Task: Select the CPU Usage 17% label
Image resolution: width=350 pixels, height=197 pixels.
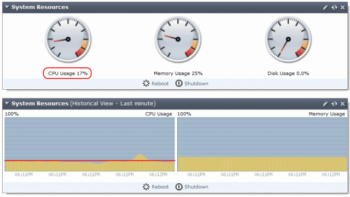Action: (68, 73)
